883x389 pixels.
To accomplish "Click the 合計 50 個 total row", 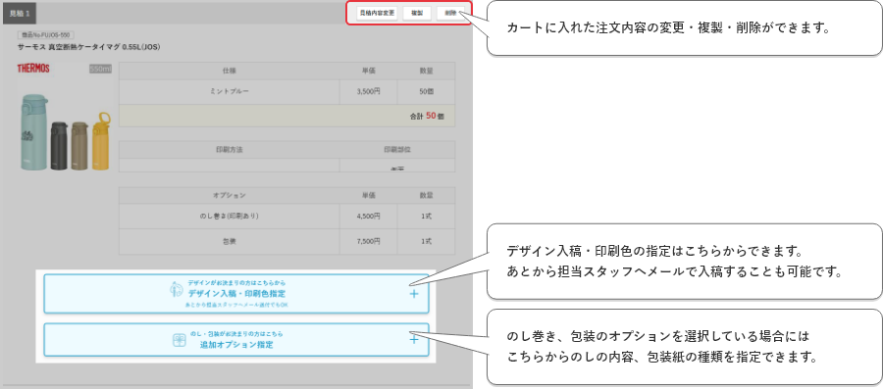I will 287,116.
